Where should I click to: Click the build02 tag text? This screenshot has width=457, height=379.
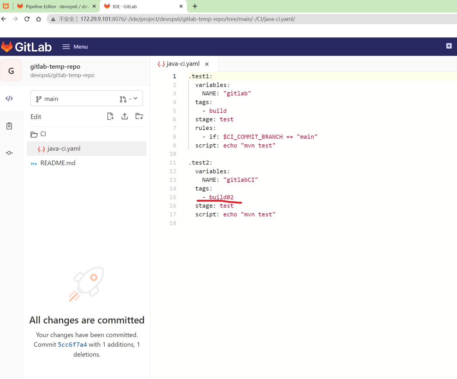coord(221,197)
